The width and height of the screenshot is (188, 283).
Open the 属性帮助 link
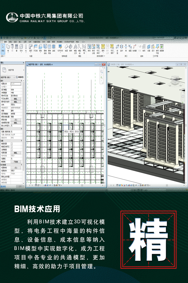click(3, 186)
